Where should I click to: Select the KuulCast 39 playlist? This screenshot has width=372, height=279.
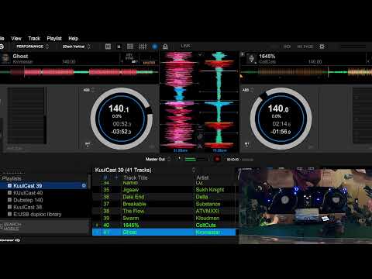pyautogui.click(x=44, y=185)
